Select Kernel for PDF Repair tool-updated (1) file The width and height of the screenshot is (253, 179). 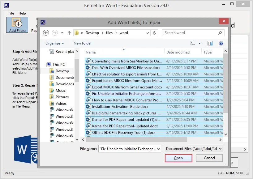(x=154, y=120)
